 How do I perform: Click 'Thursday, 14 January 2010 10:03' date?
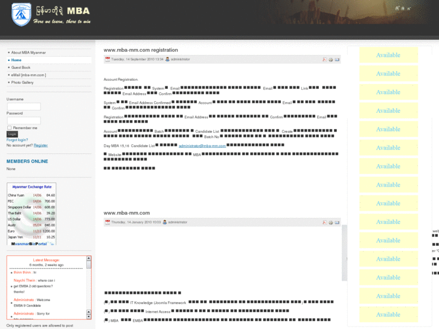point(136,222)
